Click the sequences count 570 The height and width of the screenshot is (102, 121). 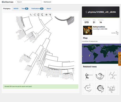(87, 22)
